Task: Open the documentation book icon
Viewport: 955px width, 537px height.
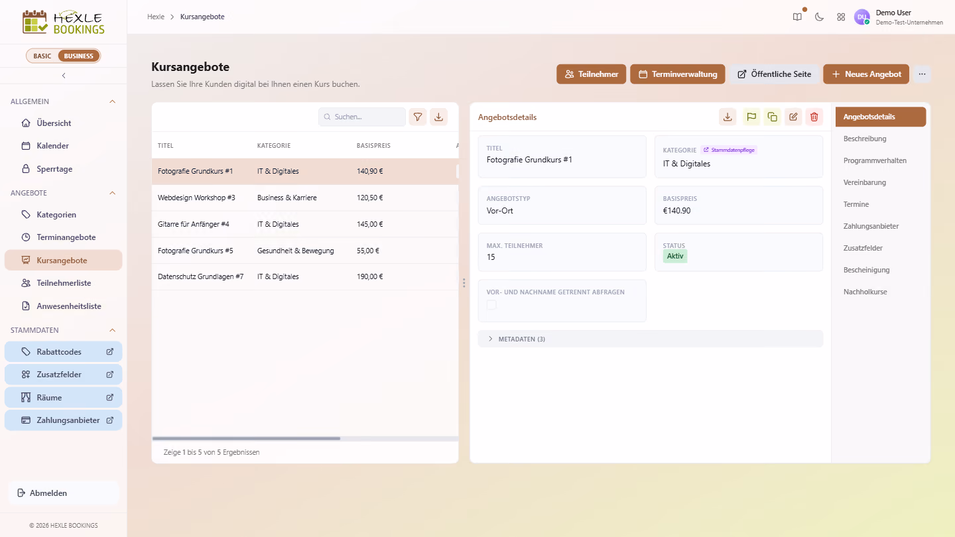Action: point(797,17)
